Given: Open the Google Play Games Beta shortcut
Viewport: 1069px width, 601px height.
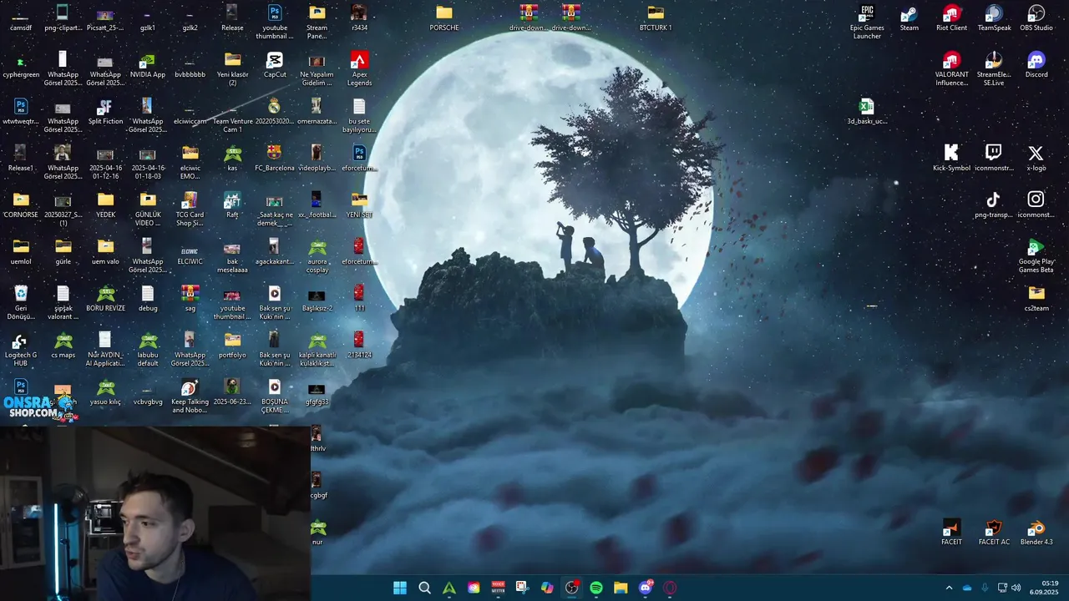Looking at the screenshot, I should [x=1036, y=255].
